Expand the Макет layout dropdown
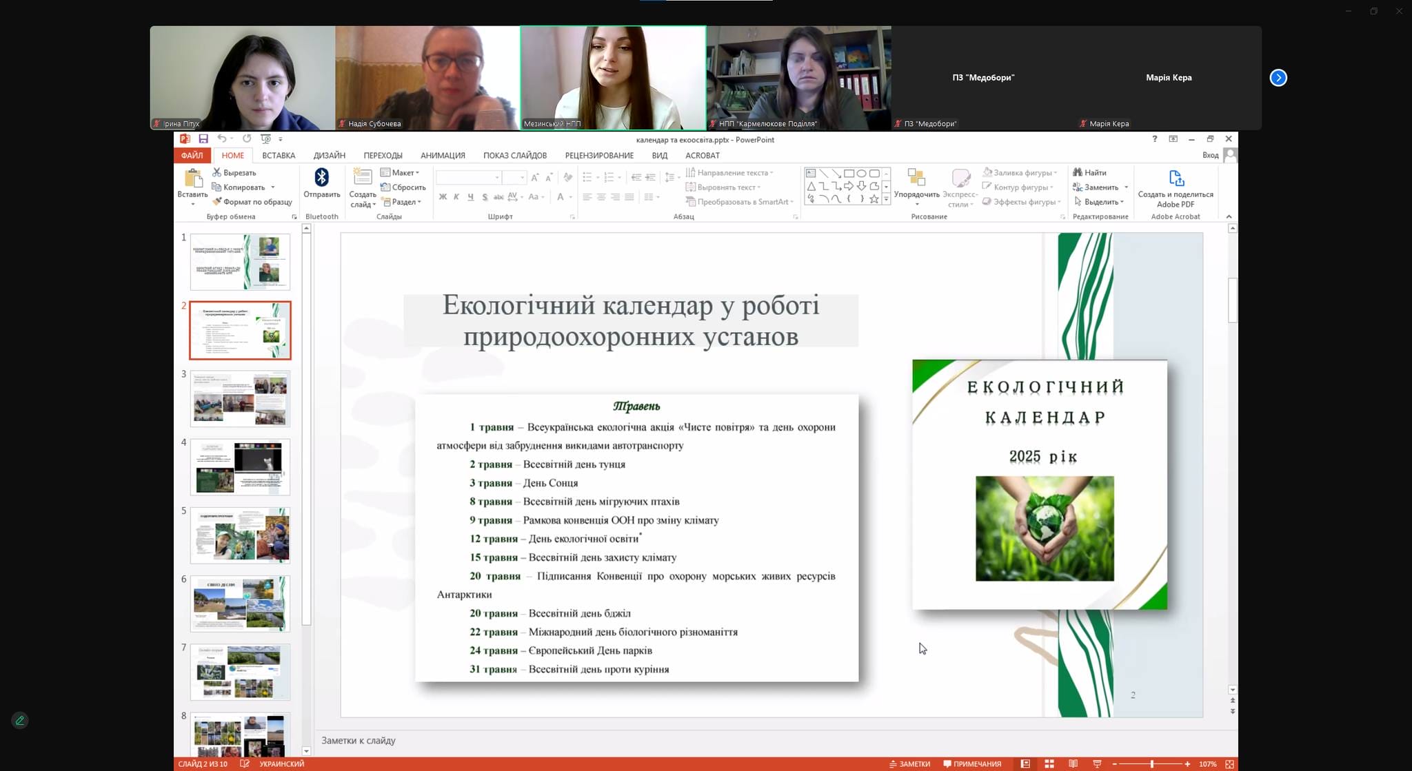 click(400, 173)
